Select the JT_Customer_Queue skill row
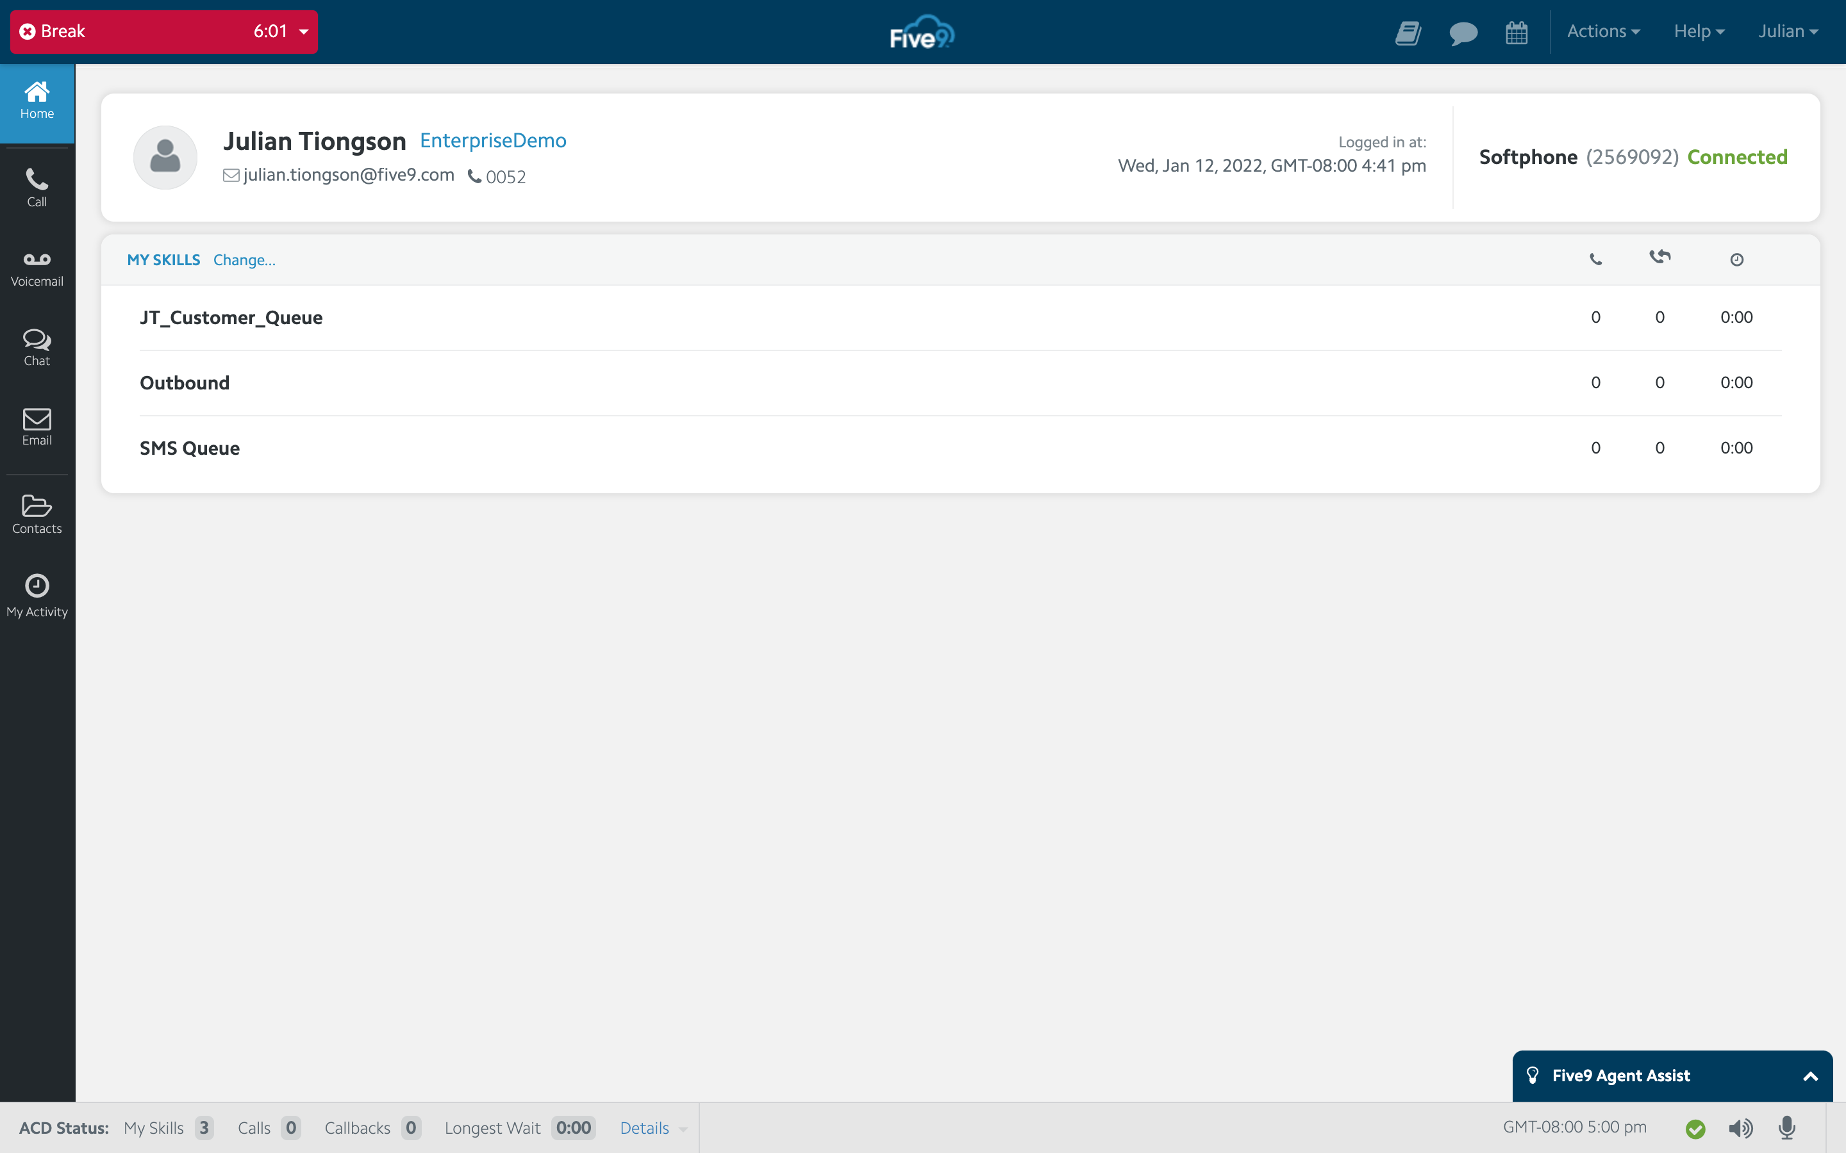The image size is (1846, 1153). 231,317
